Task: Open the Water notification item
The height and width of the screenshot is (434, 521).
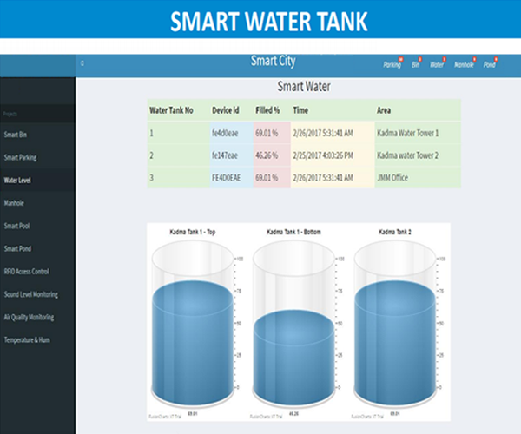Action: tap(438, 64)
